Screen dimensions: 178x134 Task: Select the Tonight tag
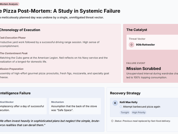(125, 113)
